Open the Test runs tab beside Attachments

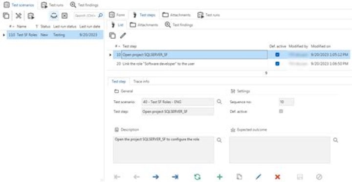point(209,15)
